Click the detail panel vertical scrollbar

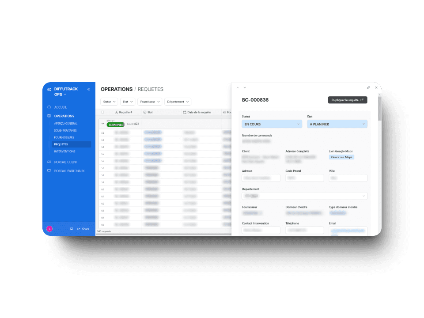coord(380,108)
